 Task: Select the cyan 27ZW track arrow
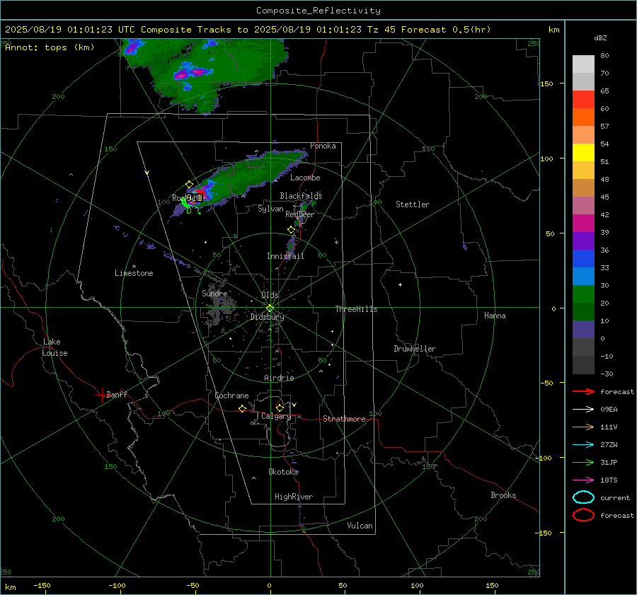pos(583,445)
